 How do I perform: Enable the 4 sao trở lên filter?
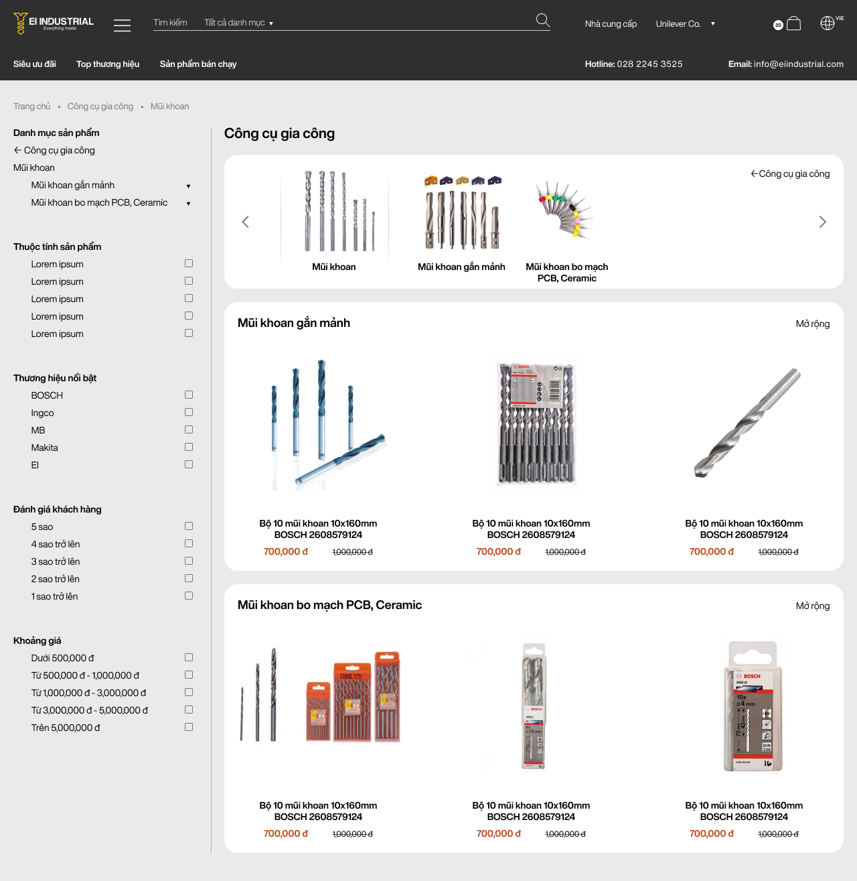click(x=189, y=544)
